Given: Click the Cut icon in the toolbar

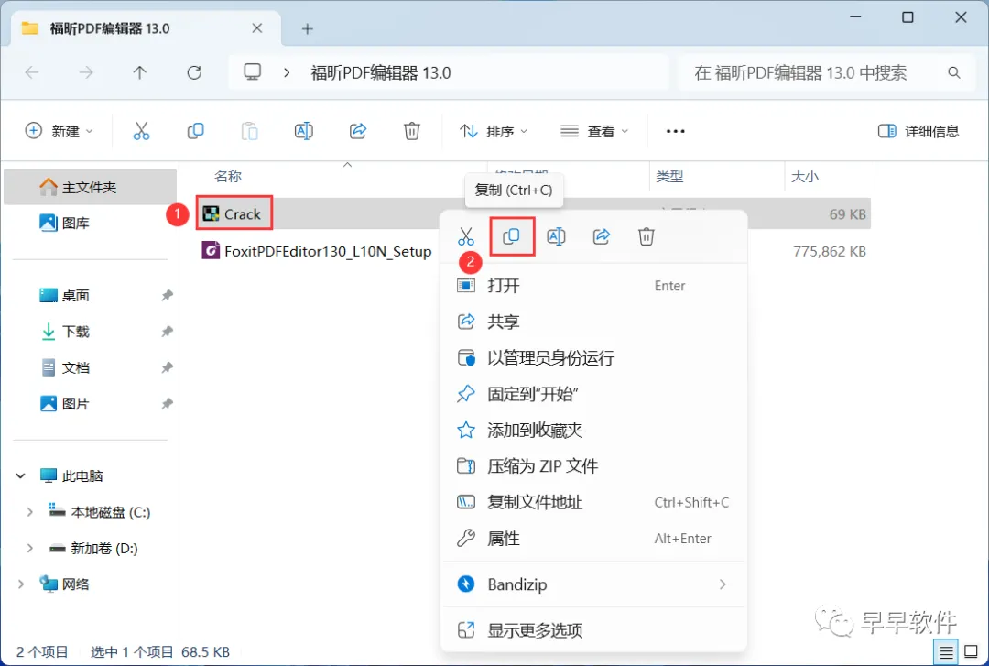Looking at the screenshot, I should click(x=141, y=131).
